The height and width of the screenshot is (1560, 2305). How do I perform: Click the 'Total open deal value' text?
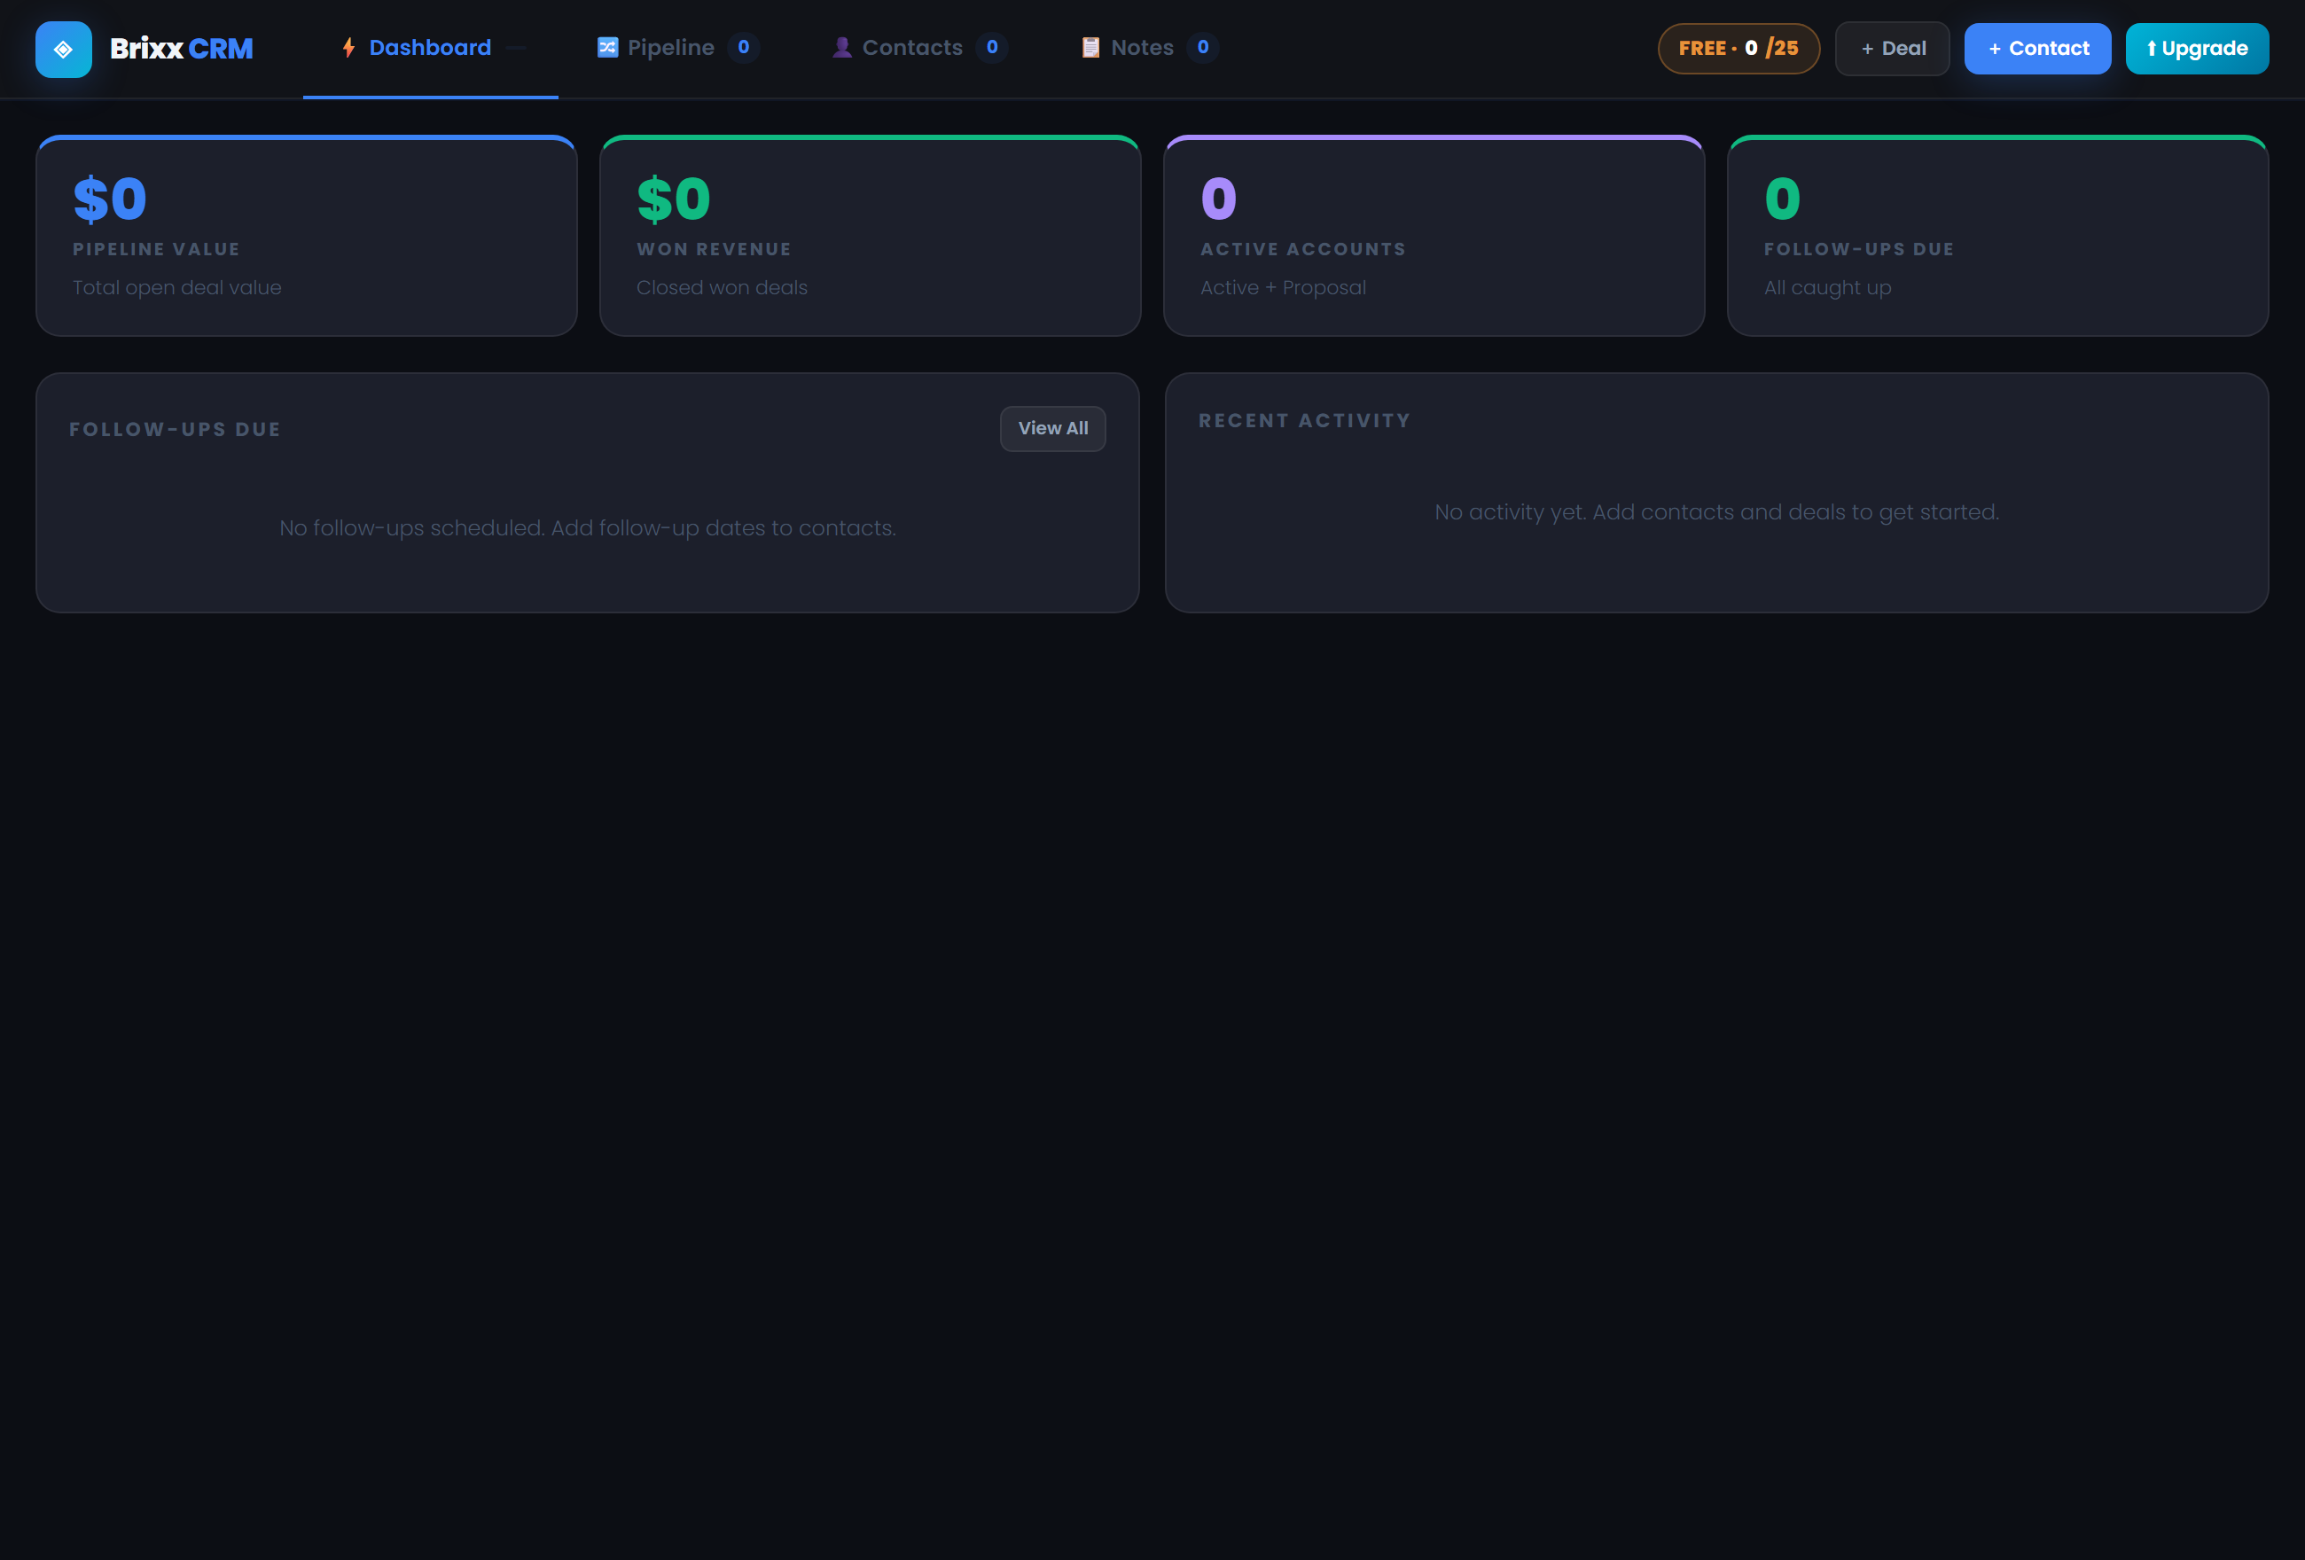[176, 287]
